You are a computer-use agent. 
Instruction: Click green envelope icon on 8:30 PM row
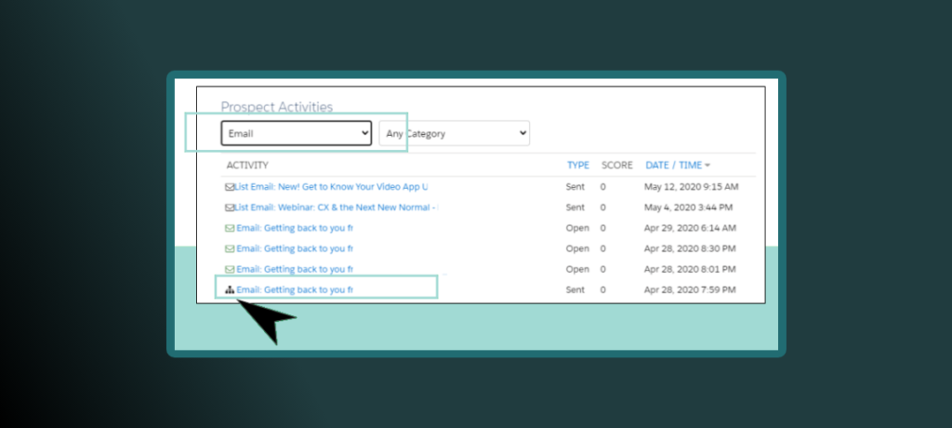pyautogui.click(x=230, y=248)
